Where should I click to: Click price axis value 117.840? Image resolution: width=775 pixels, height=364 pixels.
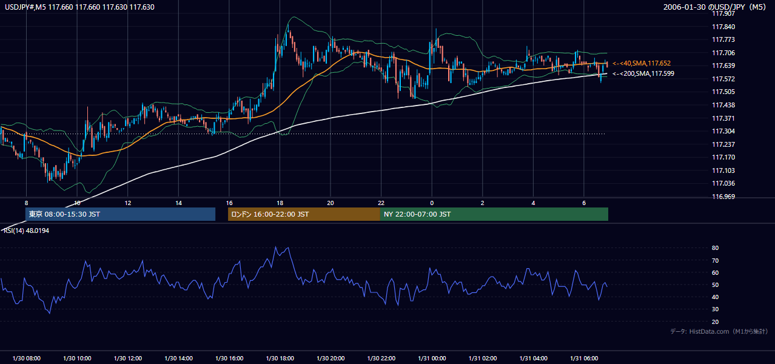pos(723,27)
